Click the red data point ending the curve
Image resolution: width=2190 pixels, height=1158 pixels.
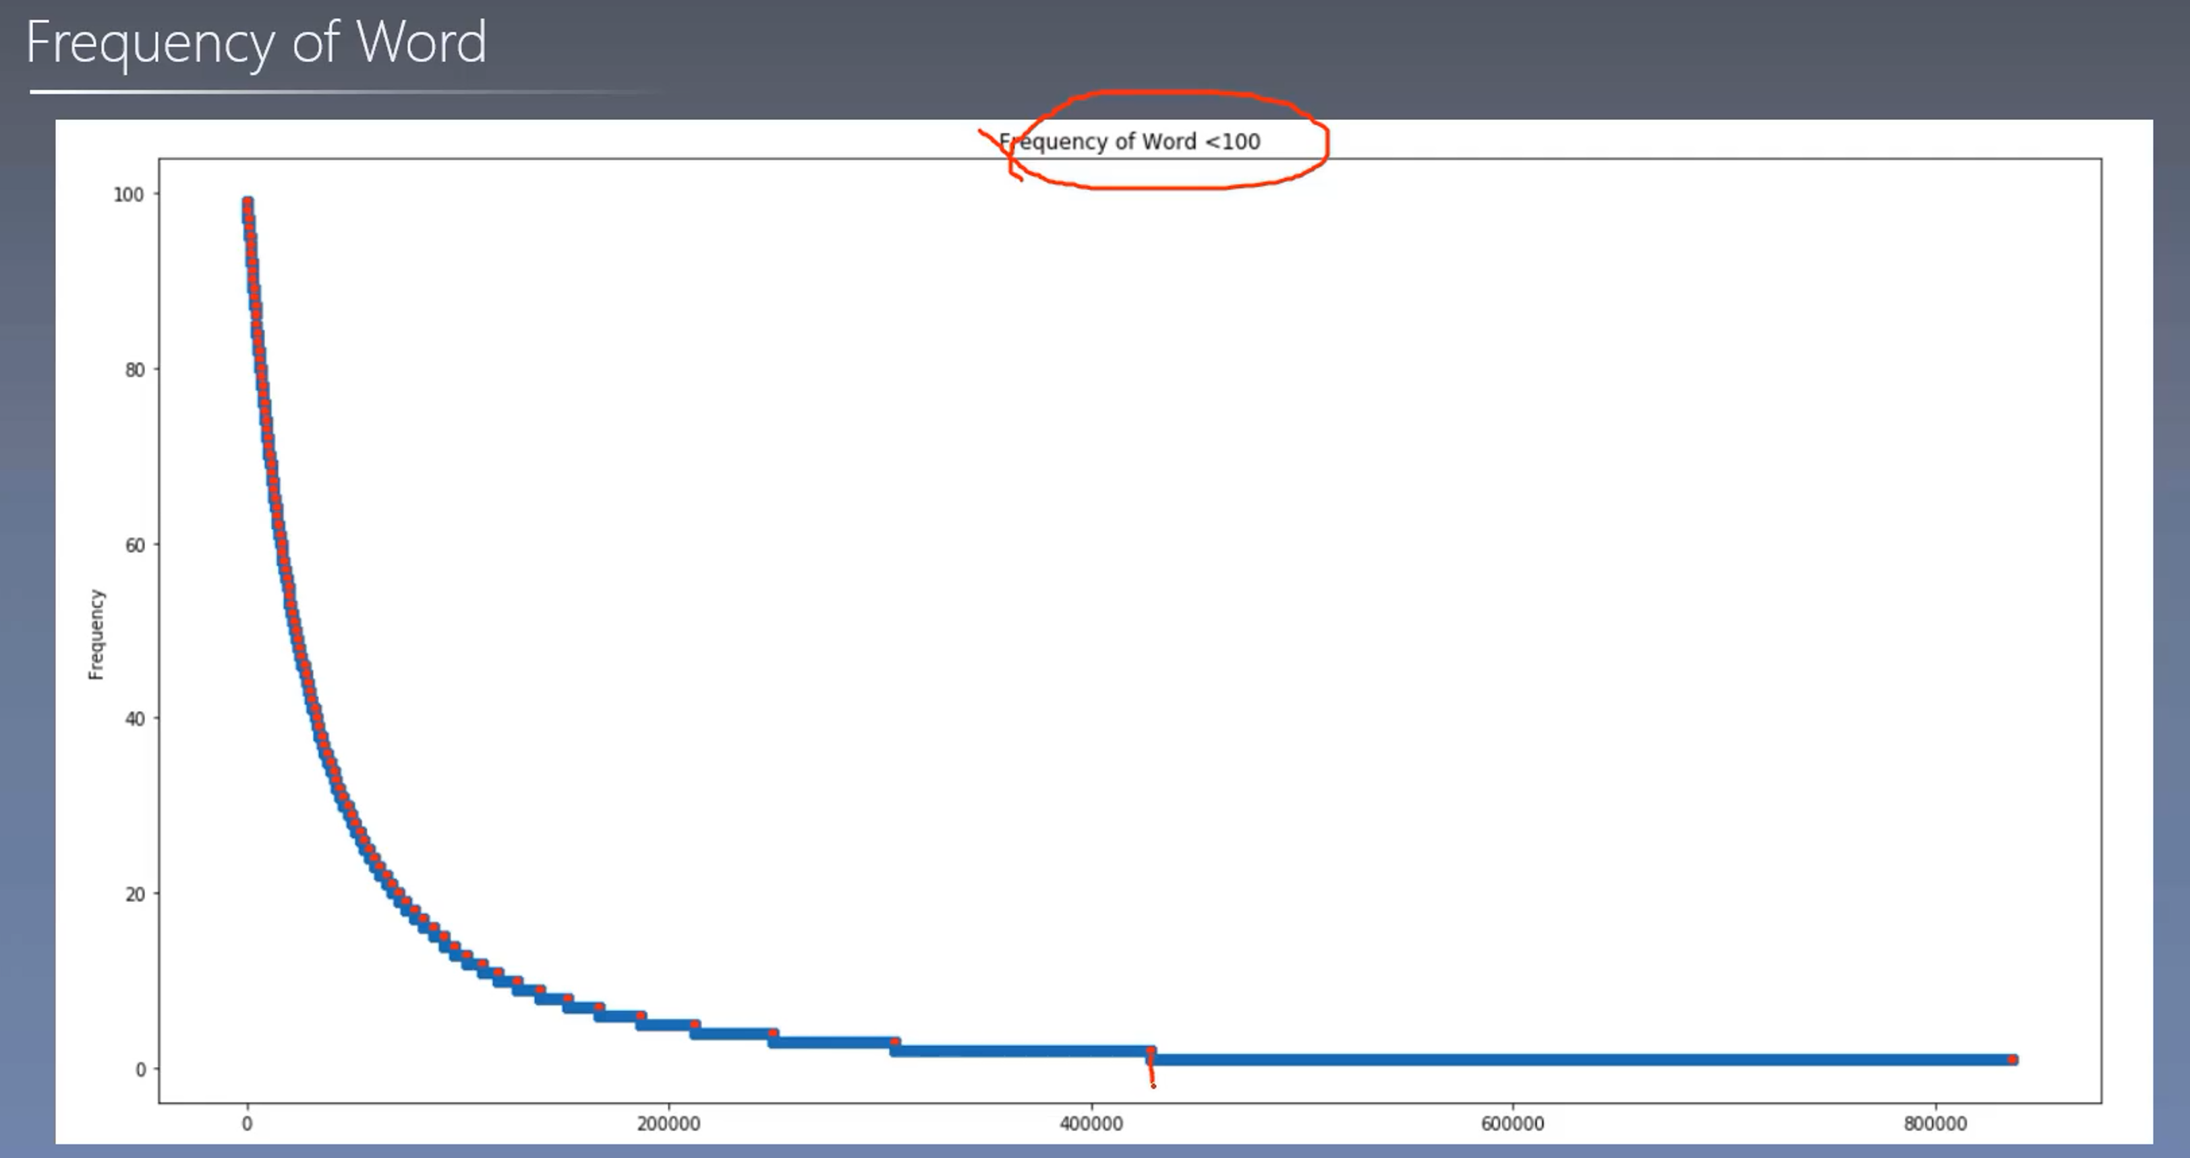coord(2011,1060)
